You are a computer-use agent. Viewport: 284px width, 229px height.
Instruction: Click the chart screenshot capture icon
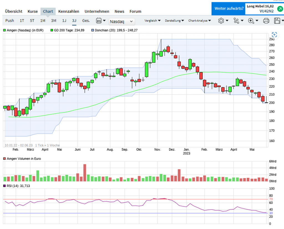click(274, 34)
